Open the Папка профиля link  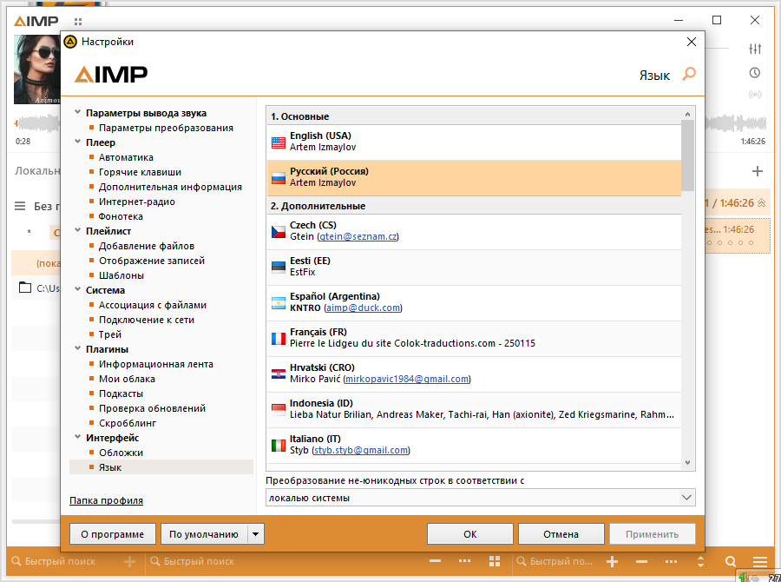click(x=106, y=500)
